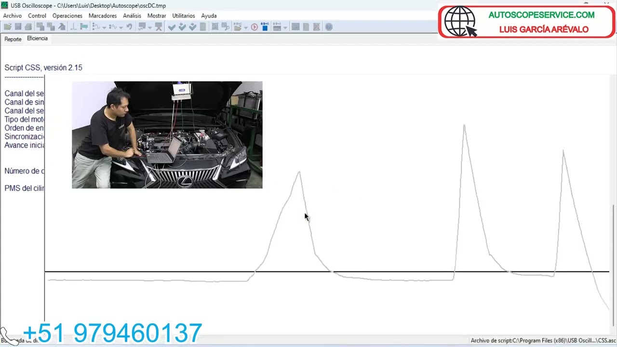This screenshot has height=347, width=617.
Task: Click the open folder toolbar icon
Action: click(x=8, y=27)
